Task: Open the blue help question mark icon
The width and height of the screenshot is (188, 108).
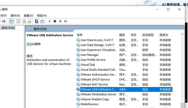Action: [37, 21]
